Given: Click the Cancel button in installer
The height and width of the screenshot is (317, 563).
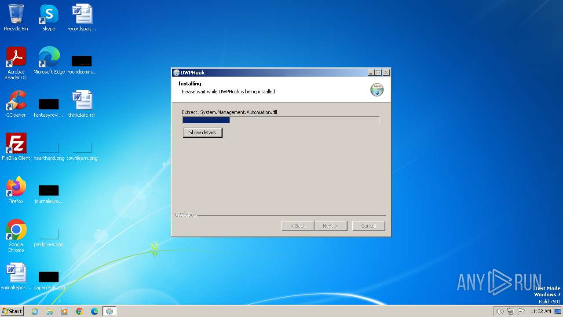Looking at the screenshot, I should tap(369, 226).
